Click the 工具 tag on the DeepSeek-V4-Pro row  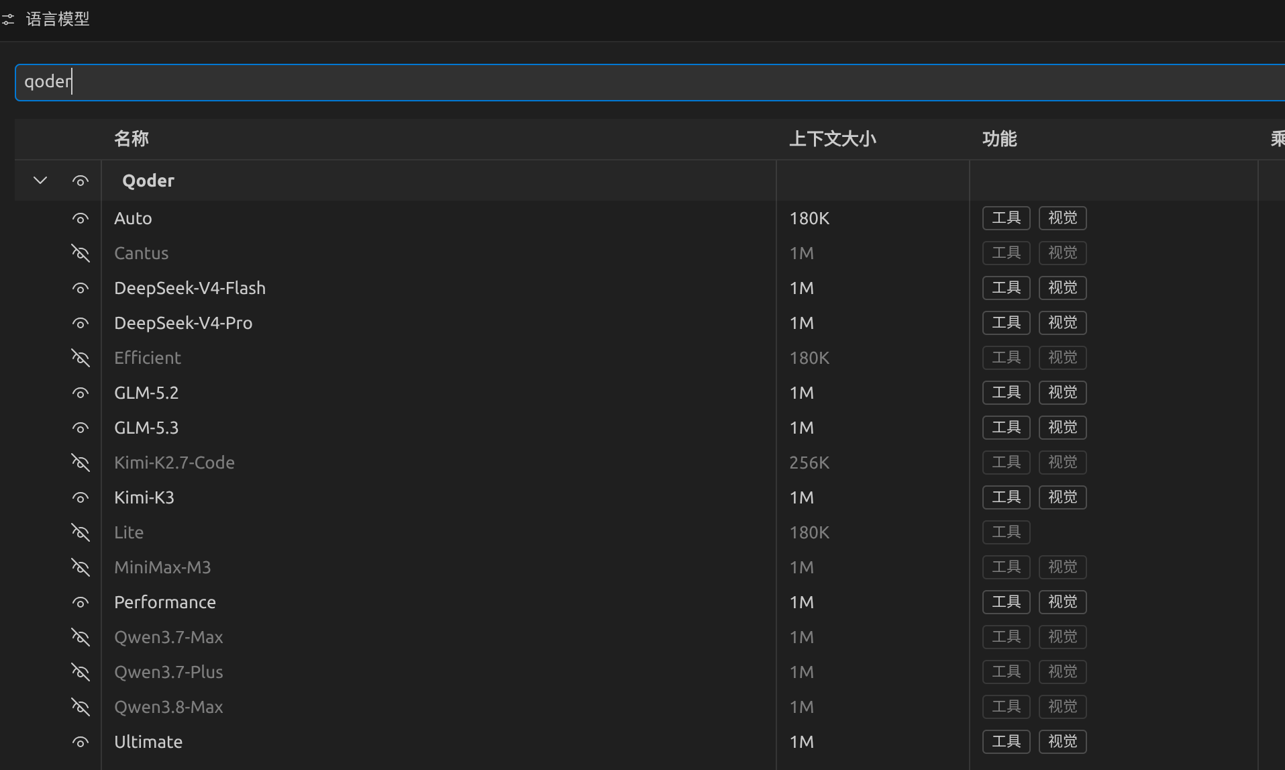(x=1007, y=323)
